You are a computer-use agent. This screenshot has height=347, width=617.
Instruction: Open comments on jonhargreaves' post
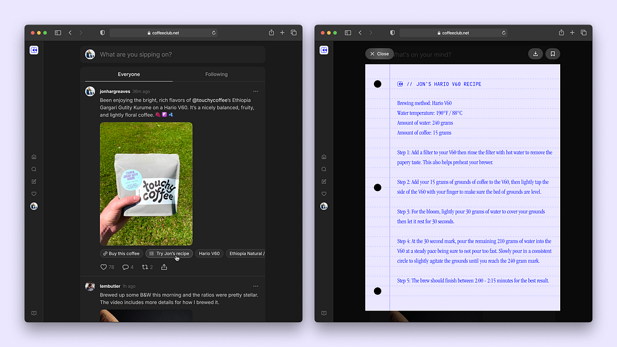(x=125, y=267)
